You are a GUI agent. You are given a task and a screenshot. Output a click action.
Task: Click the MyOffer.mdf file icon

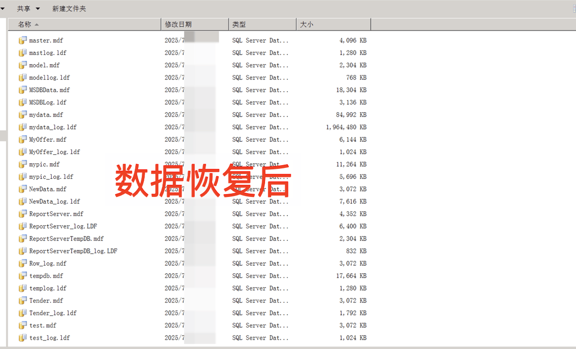[22, 139]
